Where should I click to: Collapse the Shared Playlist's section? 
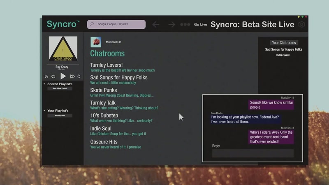point(44,84)
